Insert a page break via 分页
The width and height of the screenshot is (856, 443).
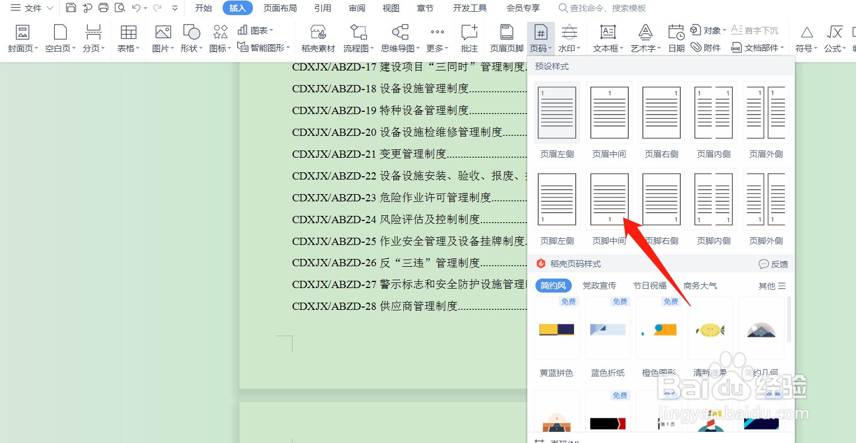pyautogui.click(x=94, y=39)
